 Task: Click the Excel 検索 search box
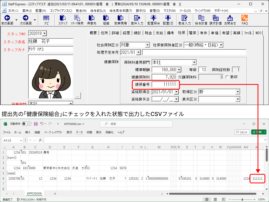(136, 124)
